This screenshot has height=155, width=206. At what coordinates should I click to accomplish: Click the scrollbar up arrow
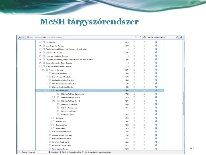click(183, 41)
